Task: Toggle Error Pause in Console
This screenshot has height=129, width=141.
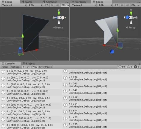Action: [x=46, y=67]
